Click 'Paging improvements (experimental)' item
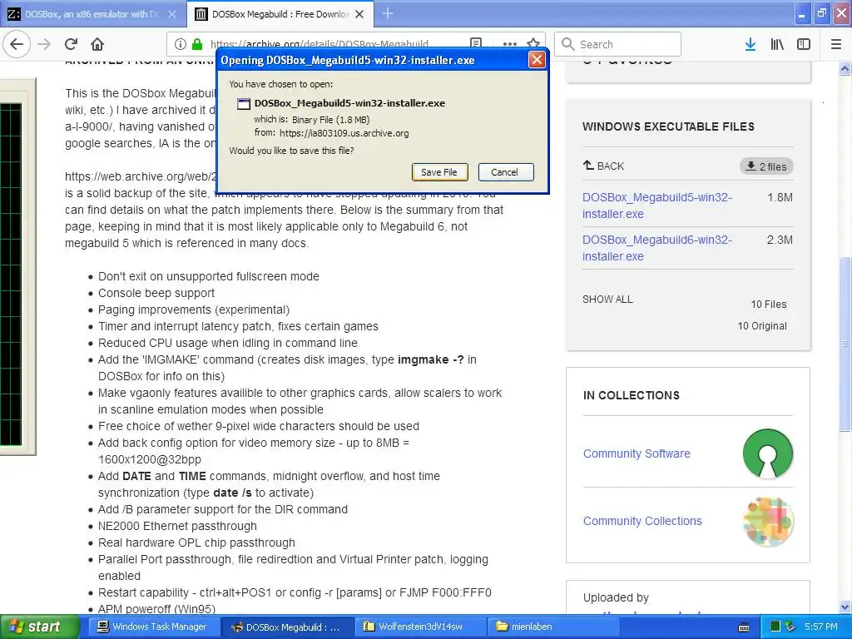 (x=193, y=310)
